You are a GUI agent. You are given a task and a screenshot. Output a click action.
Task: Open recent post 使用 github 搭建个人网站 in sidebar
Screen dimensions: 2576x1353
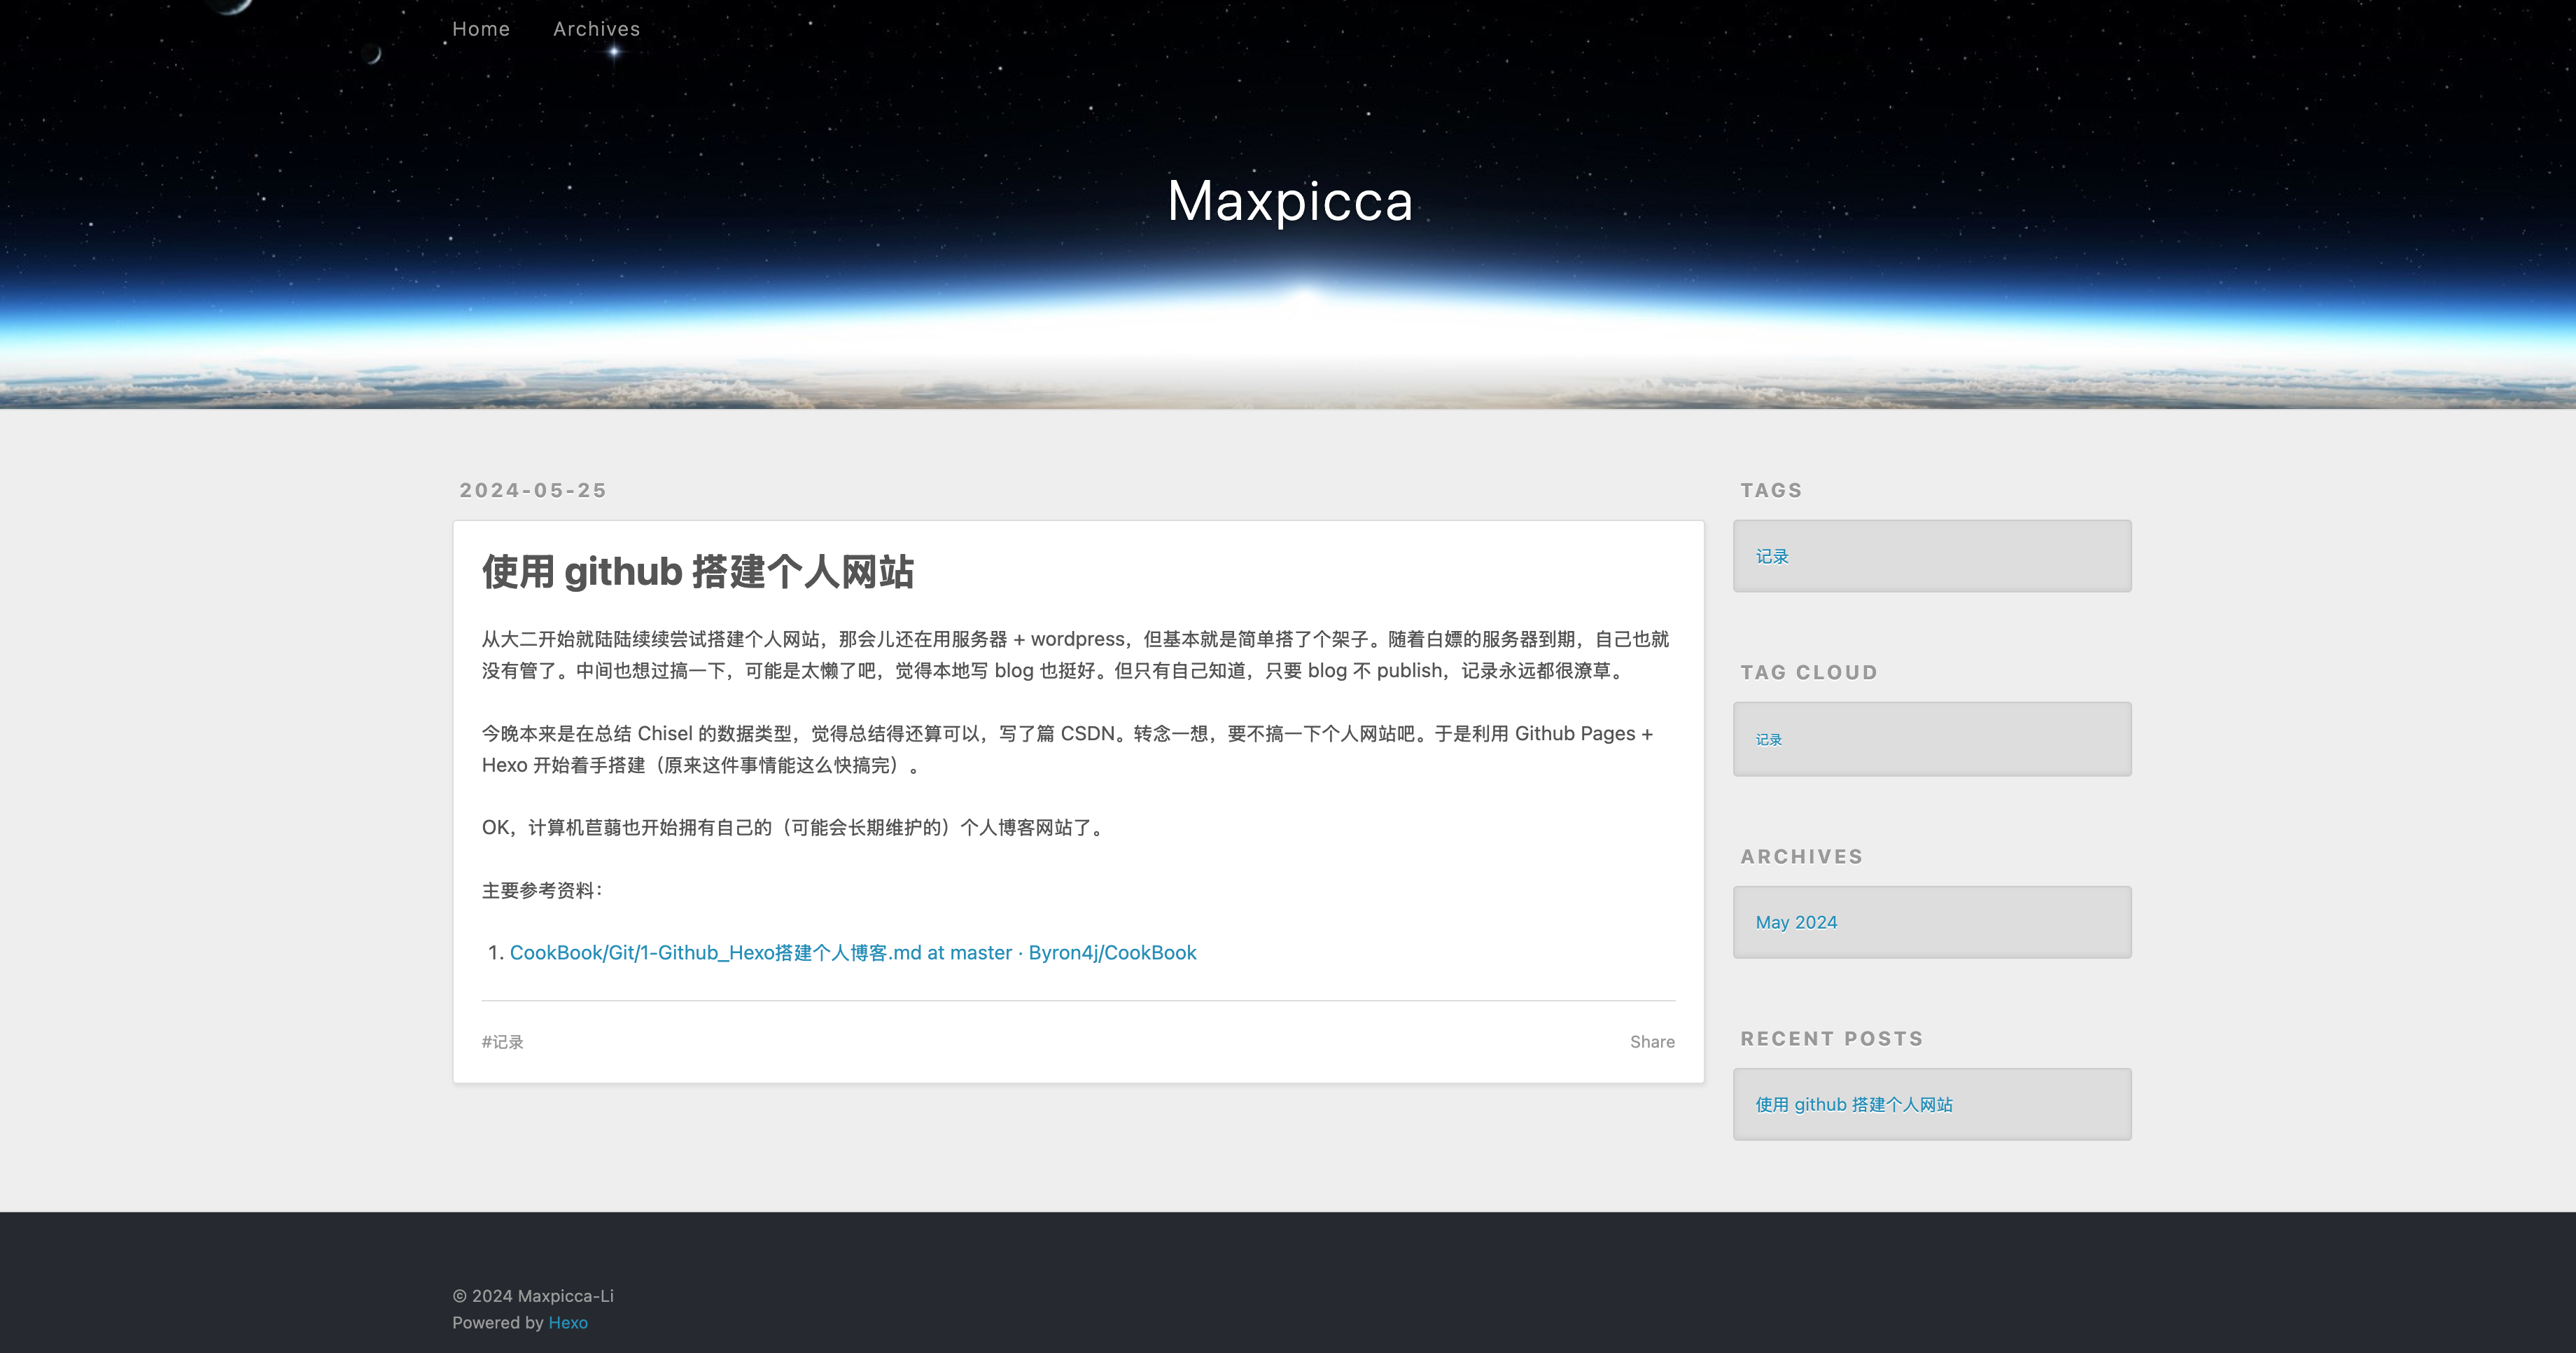click(x=1854, y=1105)
